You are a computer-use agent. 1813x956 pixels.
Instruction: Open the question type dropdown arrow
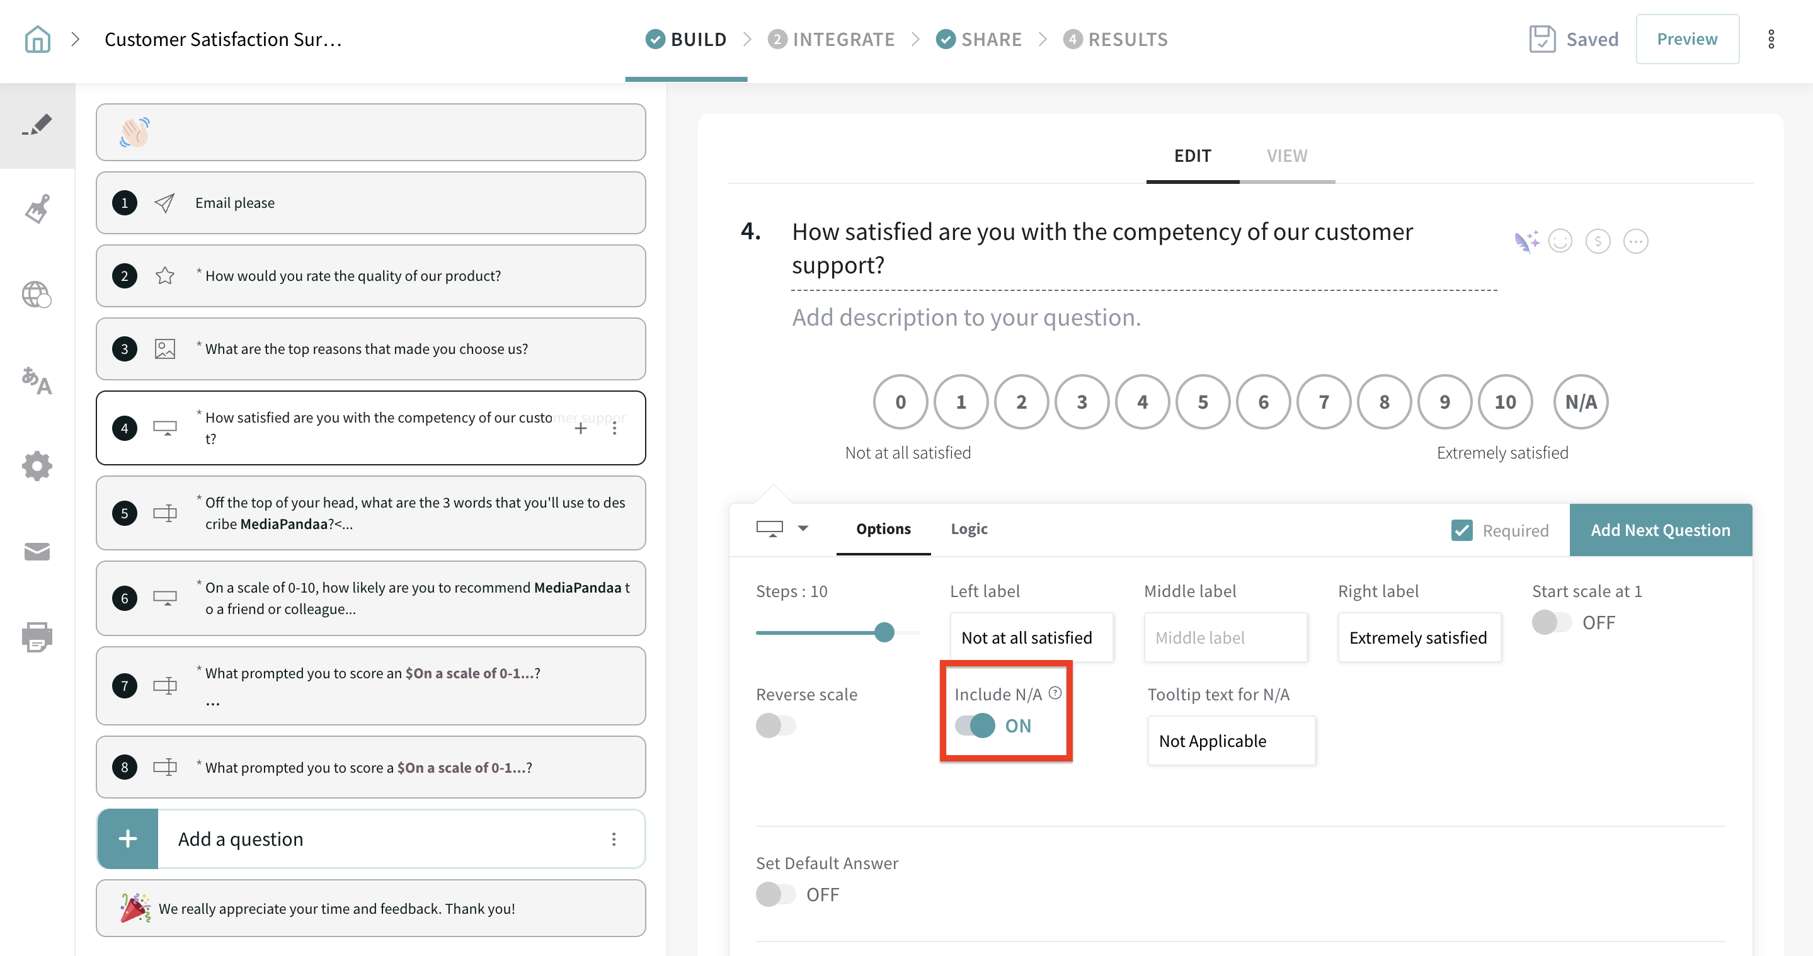(803, 528)
